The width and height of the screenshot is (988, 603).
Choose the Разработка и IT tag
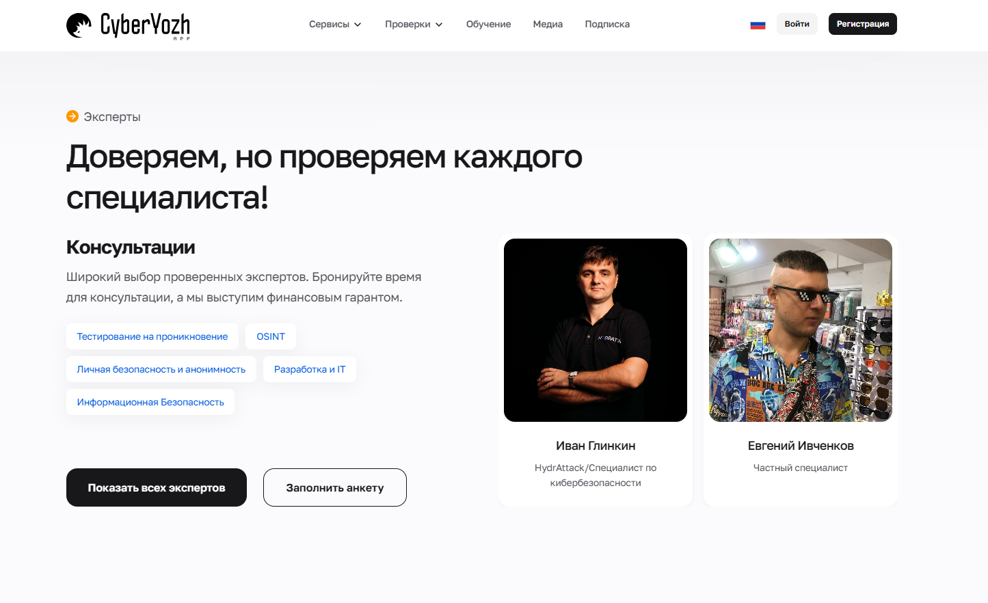pyautogui.click(x=310, y=369)
